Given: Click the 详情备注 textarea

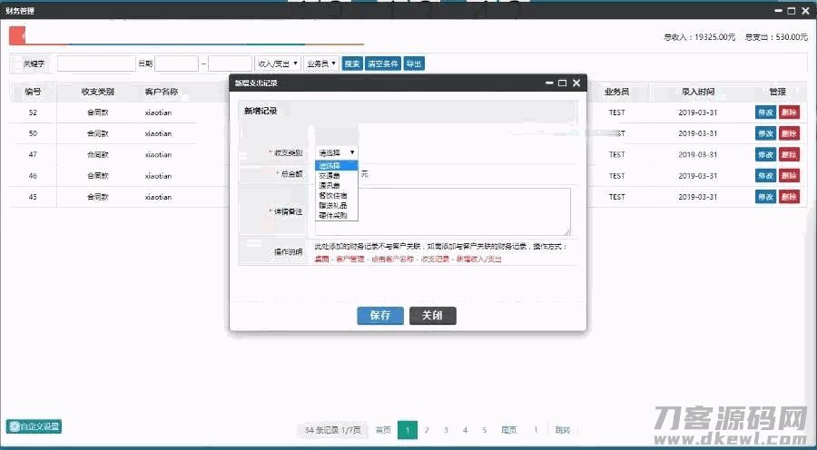Looking at the screenshot, I should [443, 211].
